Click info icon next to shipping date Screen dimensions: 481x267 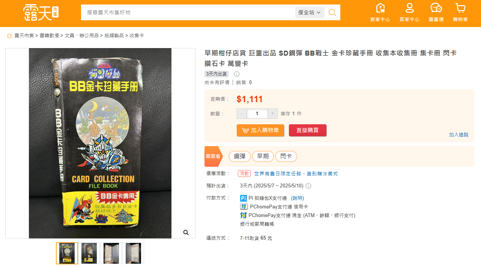tap(308, 186)
